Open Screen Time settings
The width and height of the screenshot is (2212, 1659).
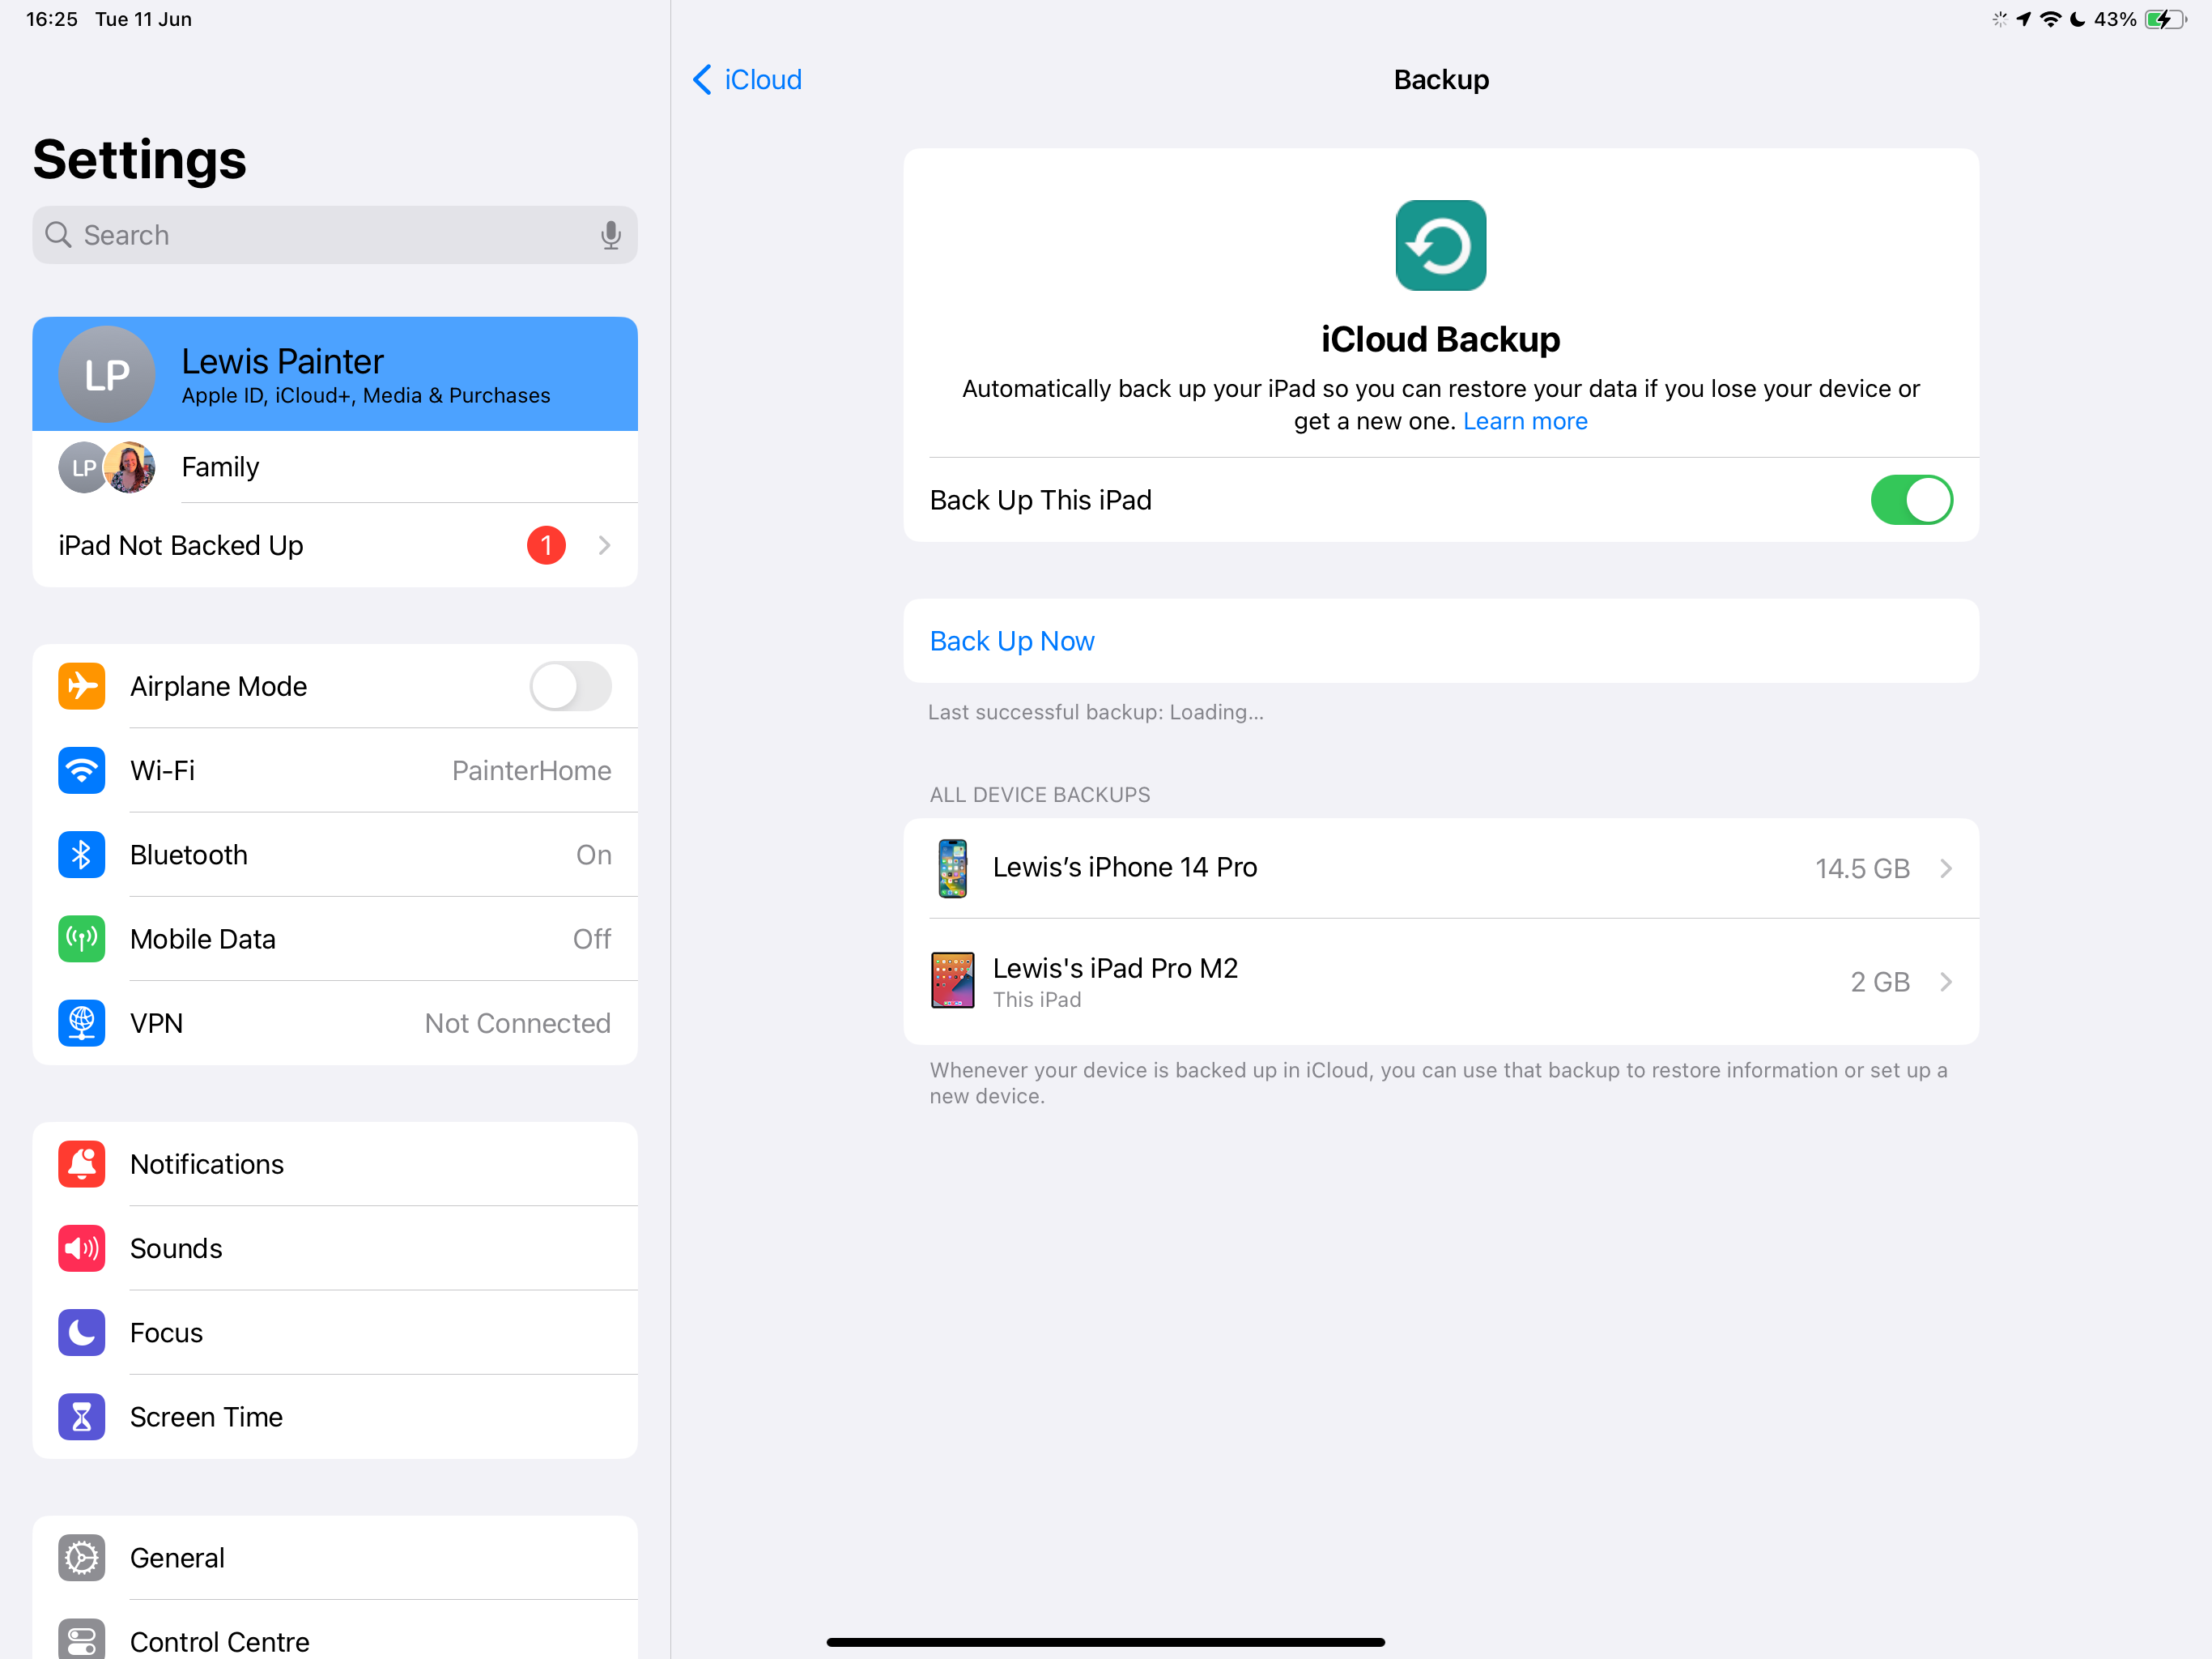(x=335, y=1416)
